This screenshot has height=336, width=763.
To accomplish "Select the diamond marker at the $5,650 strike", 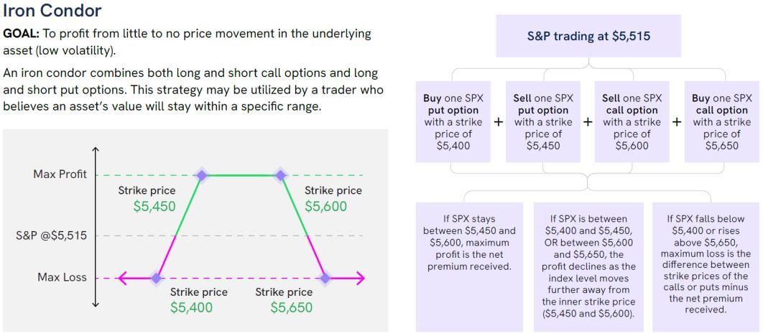I will click(325, 278).
